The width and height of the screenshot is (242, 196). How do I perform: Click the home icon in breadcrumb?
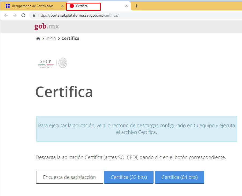(38, 38)
